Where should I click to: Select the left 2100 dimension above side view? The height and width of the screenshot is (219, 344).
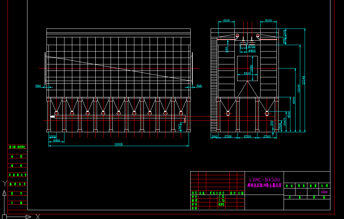point(226,21)
